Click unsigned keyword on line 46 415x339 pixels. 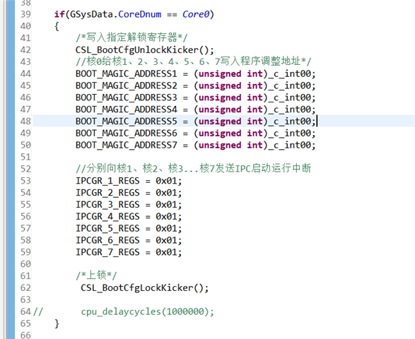(220, 97)
